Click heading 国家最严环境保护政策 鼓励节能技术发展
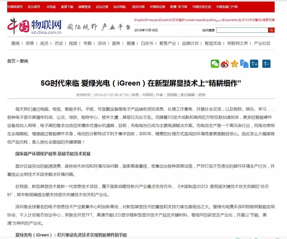This screenshot has width=287, height=239. 53,154
